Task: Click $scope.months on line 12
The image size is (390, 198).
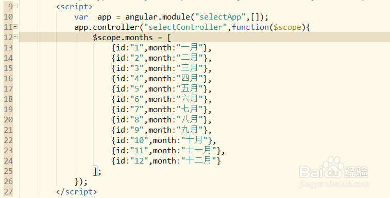Action: 123,38
